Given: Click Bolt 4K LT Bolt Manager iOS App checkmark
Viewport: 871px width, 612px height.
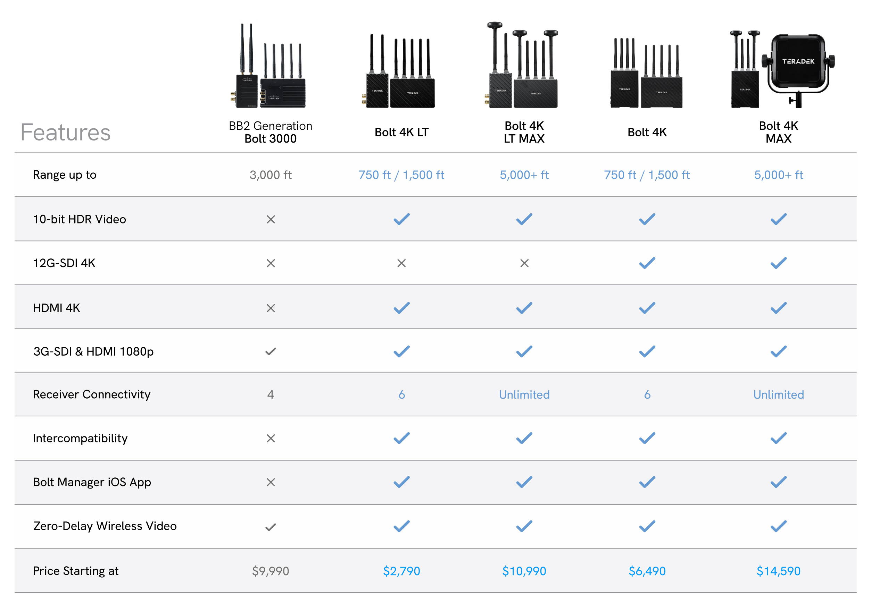Looking at the screenshot, I should [401, 482].
